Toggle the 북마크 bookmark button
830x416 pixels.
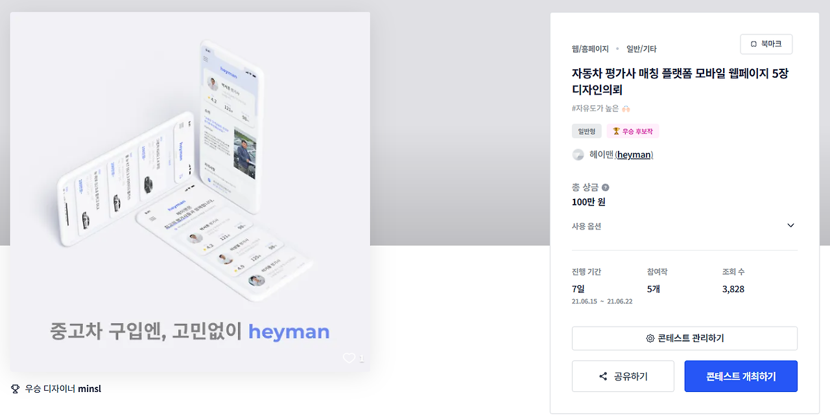tap(766, 44)
